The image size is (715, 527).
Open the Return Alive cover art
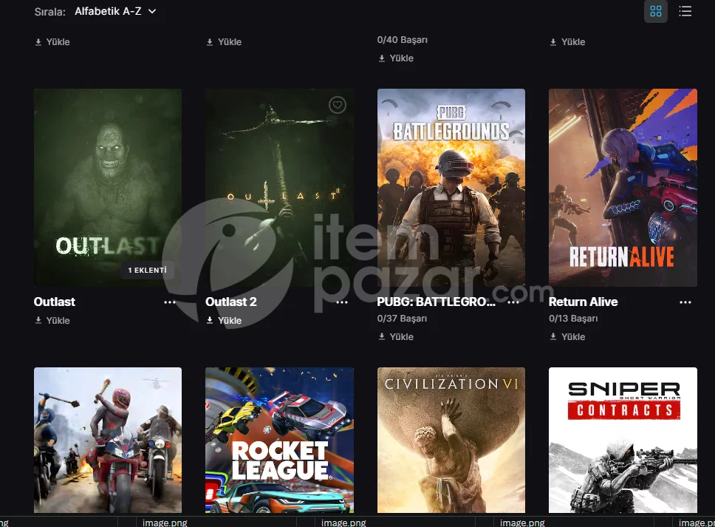tap(623, 188)
